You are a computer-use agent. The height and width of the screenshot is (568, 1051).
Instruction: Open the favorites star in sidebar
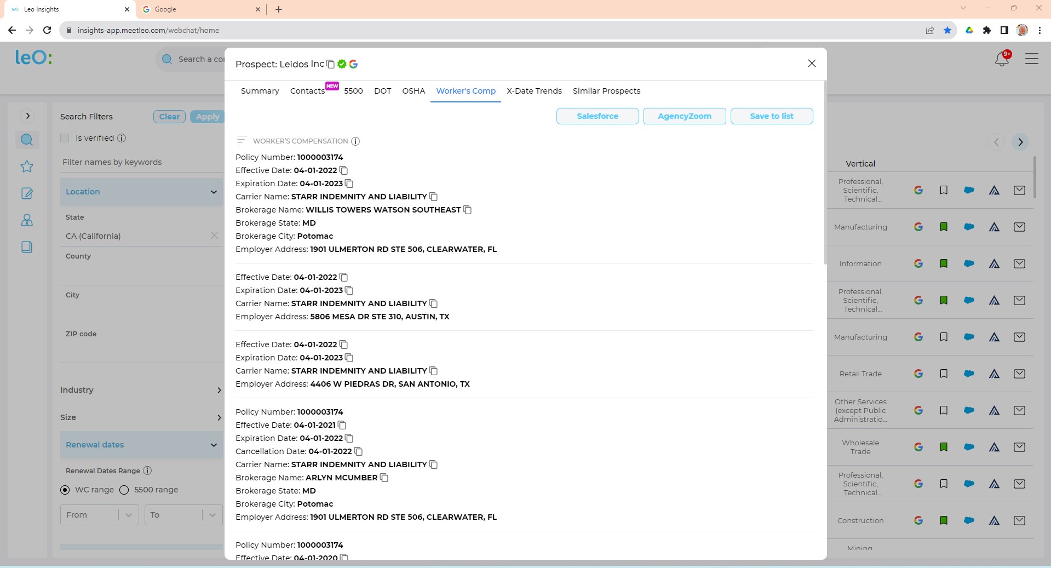27,167
